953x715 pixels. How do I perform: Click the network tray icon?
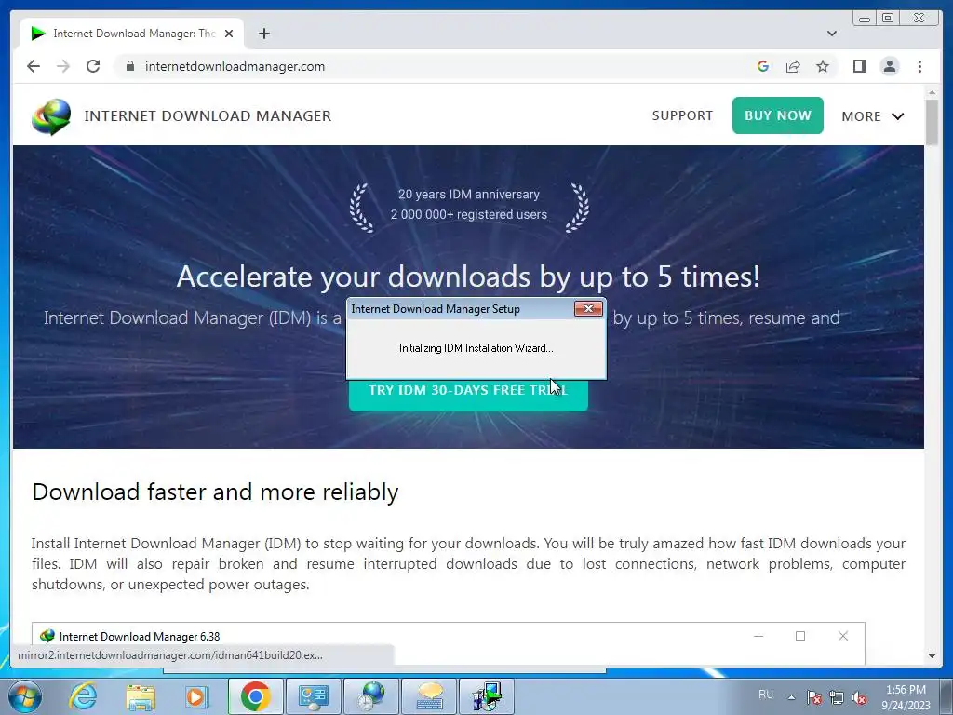click(837, 697)
